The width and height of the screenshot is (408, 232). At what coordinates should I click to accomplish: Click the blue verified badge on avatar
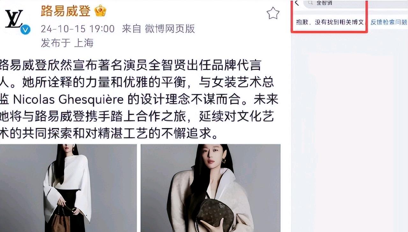[x=25, y=30]
